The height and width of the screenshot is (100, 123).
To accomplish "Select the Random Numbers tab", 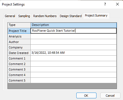I will pyautogui.click(x=45, y=16).
